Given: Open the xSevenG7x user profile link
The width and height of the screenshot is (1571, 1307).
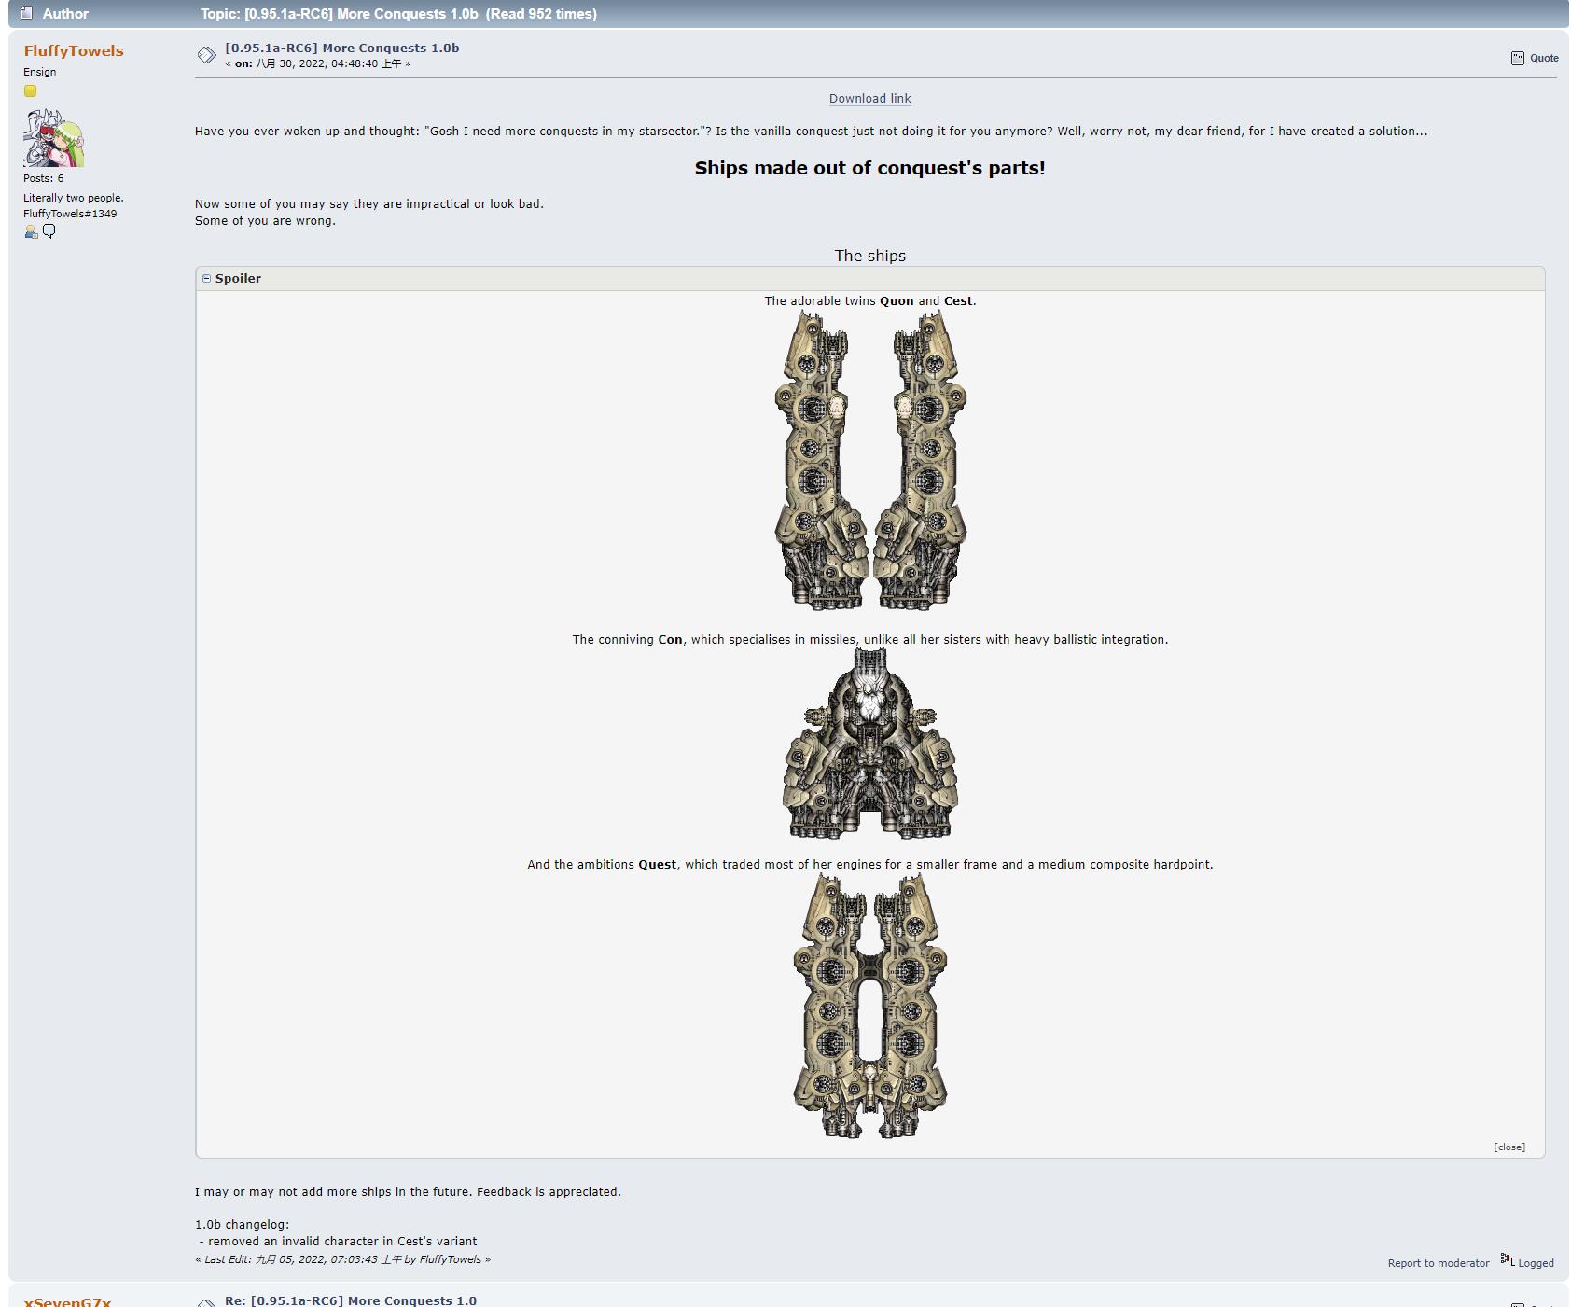Looking at the screenshot, I should (67, 1301).
